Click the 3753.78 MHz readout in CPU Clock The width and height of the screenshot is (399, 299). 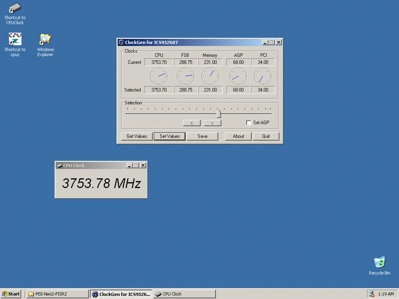pos(101,183)
